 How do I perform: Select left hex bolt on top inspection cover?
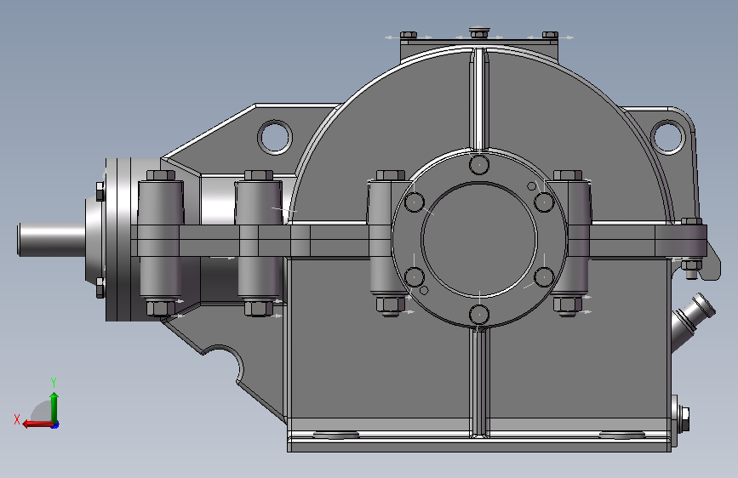click(x=408, y=35)
